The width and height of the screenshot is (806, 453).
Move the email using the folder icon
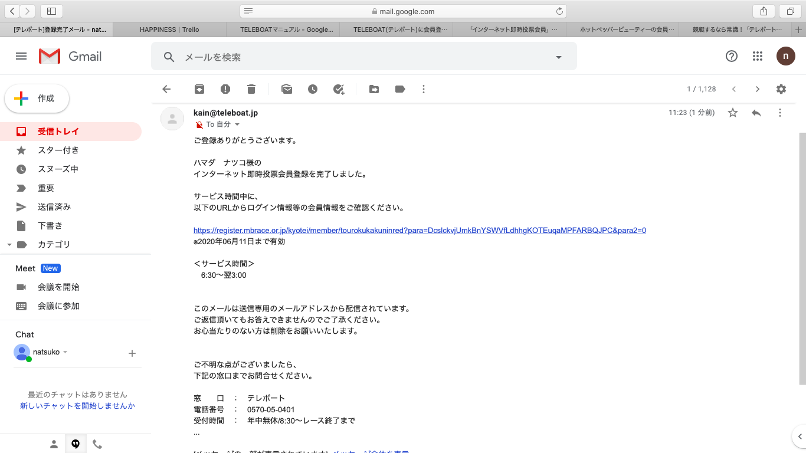point(374,89)
